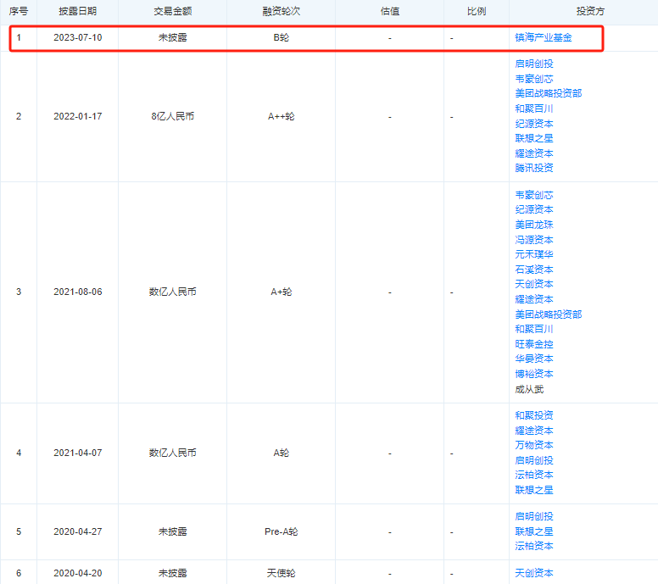Open the 镇海产业基金 investor link
658x584 pixels.
544,38
